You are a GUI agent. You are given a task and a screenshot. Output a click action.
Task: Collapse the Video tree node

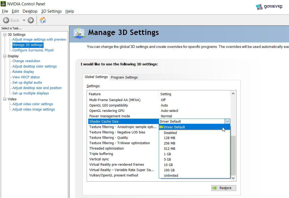point(5,99)
